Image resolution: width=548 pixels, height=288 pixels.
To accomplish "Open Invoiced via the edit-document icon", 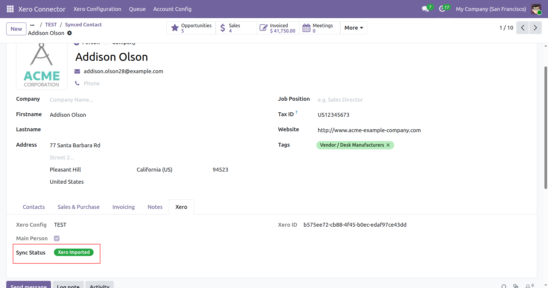I will [263, 28].
